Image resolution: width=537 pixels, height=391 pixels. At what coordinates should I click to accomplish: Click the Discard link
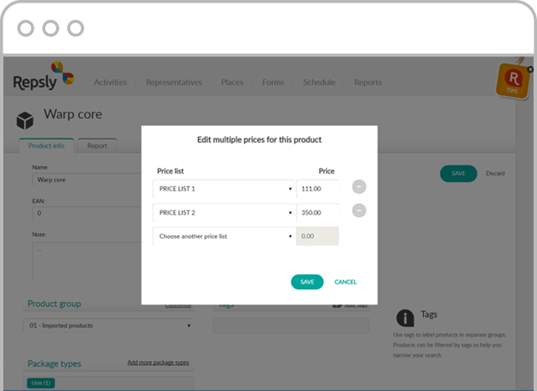pos(495,173)
